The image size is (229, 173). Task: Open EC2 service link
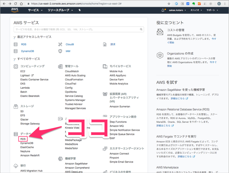click(x=23, y=71)
